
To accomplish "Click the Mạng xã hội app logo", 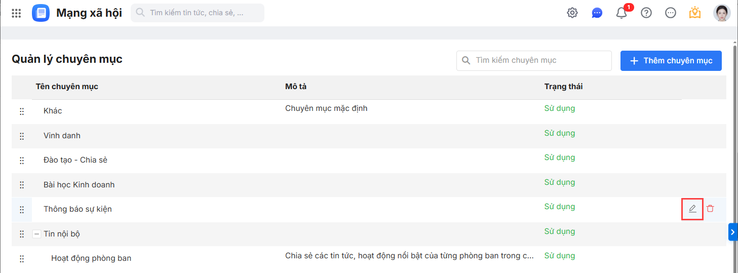I will coord(41,13).
